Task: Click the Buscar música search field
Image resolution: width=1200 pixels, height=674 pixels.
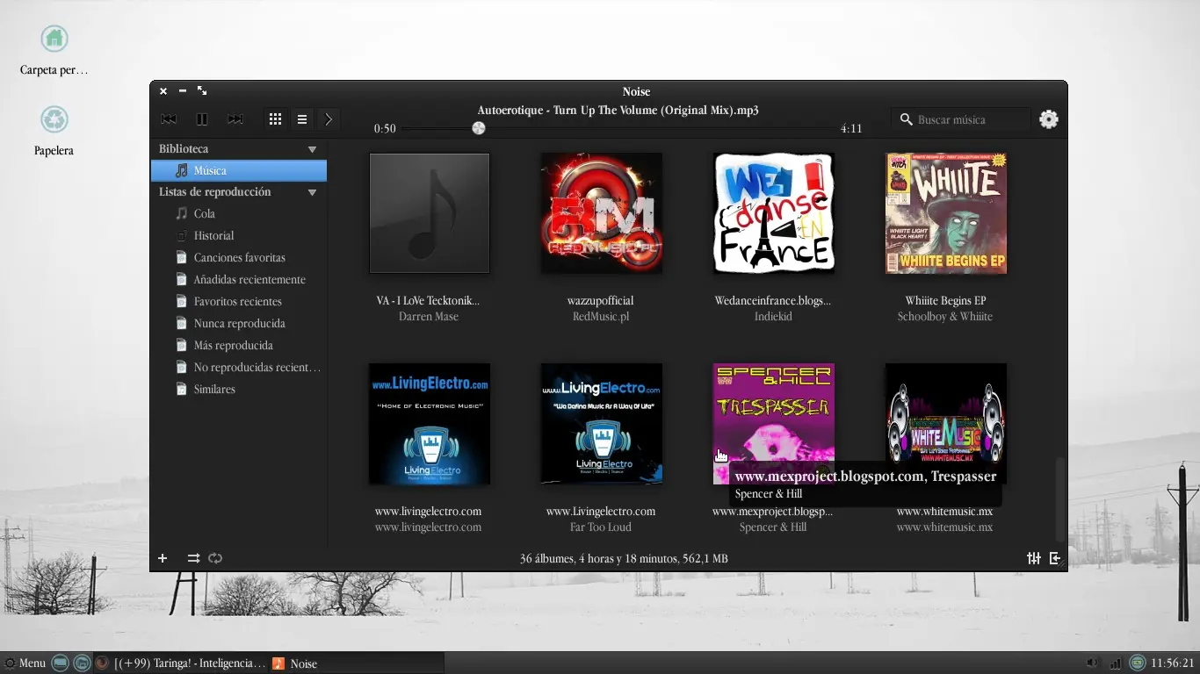Action: [x=960, y=119]
